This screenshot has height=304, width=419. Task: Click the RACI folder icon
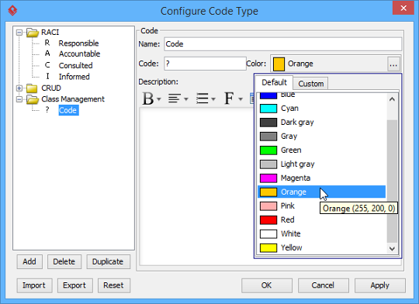(x=33, y=33)
